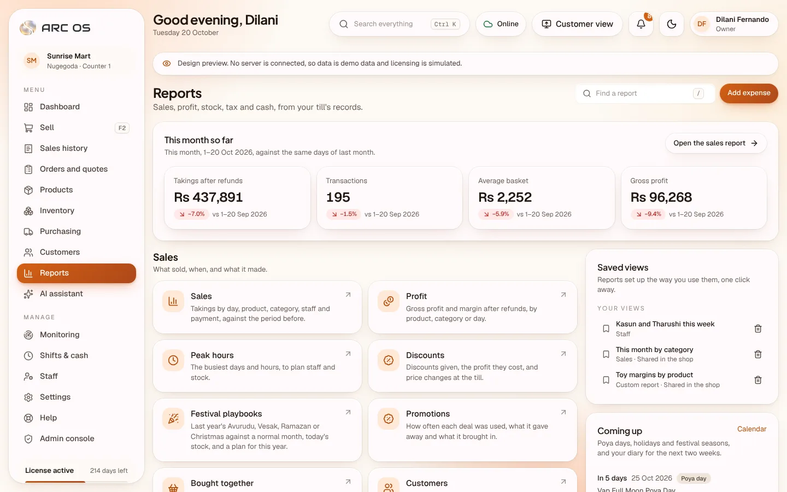Screen dimensions: 787x492
Task: Open Bought together card arrow
Action: tap(348, 482)
